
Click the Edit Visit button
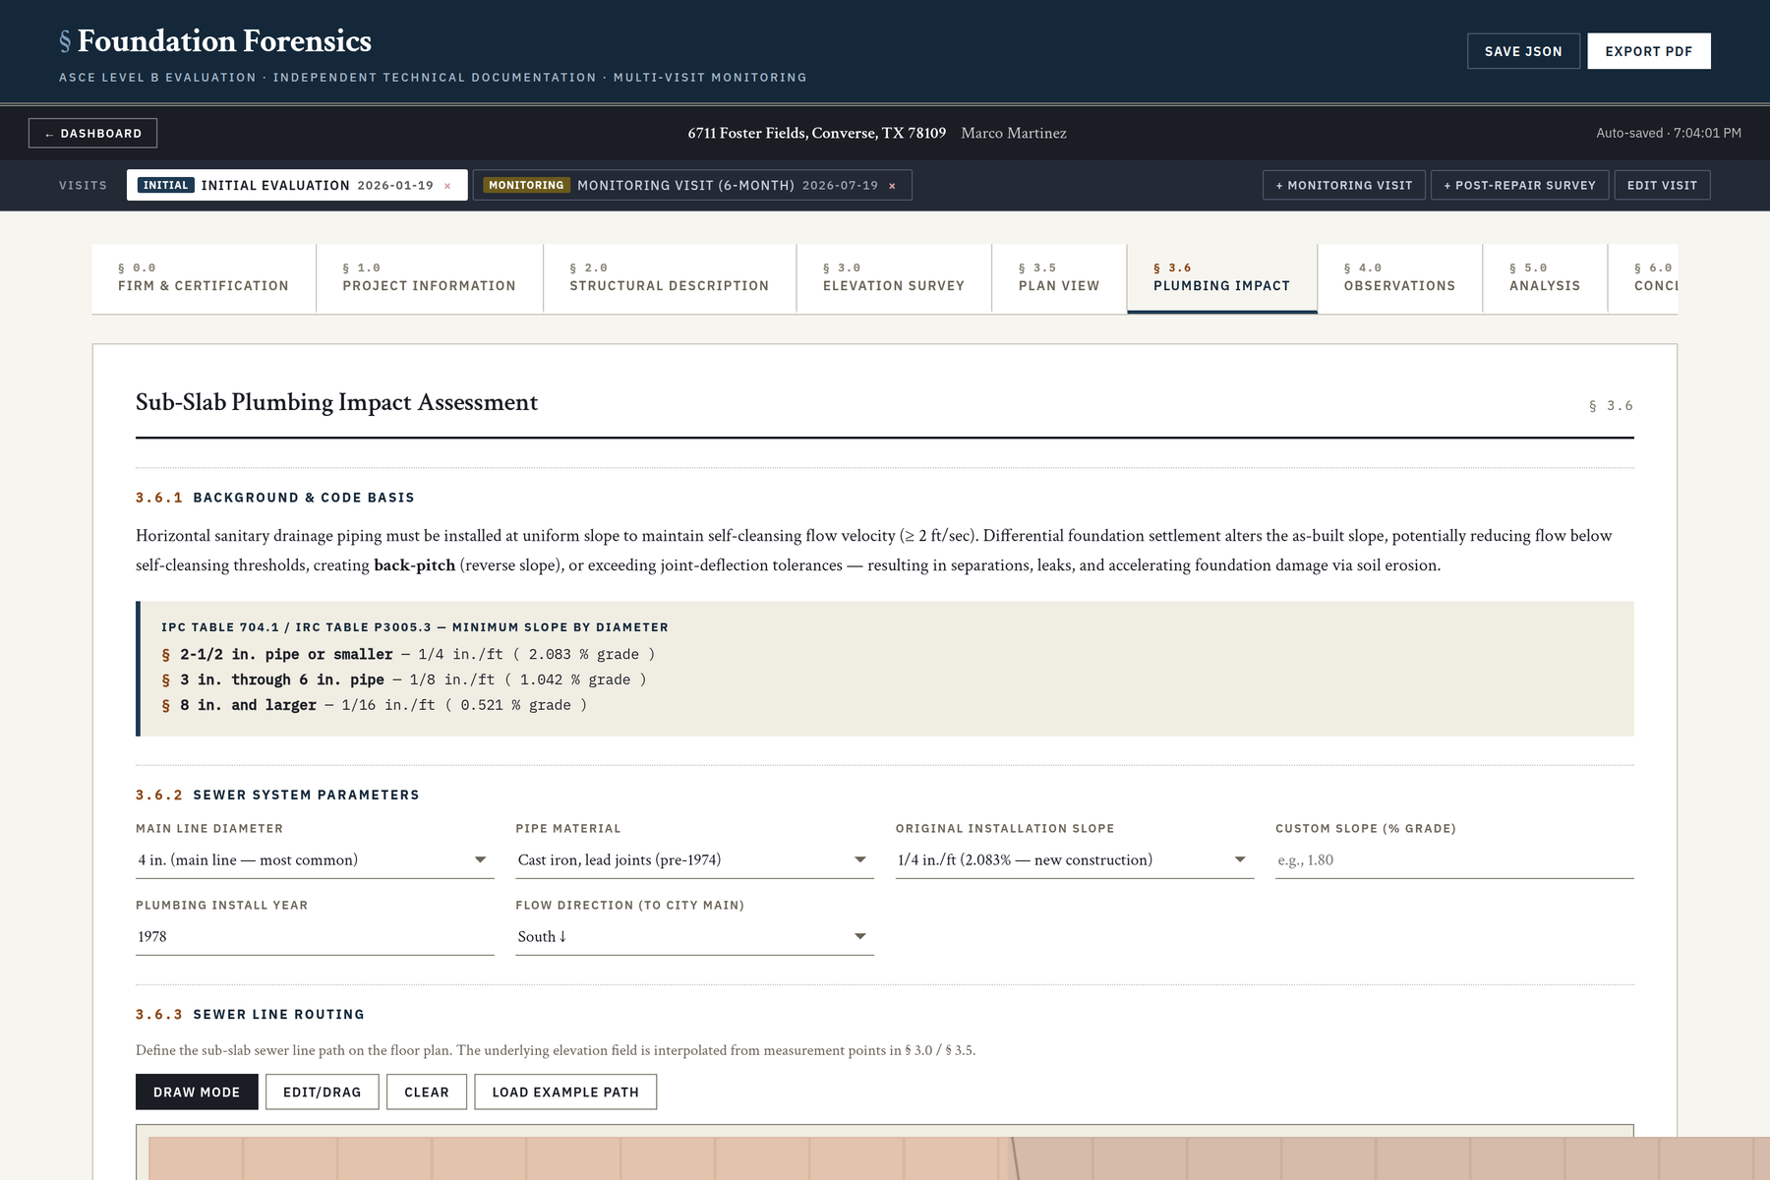pyautogui.click(x=1663, y=185)
